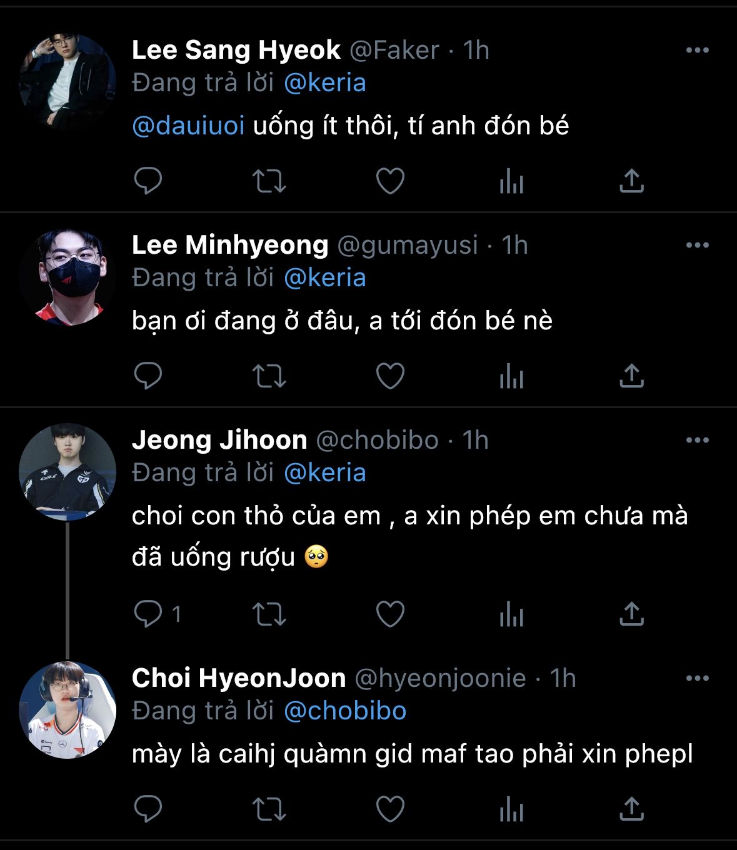View analytics on Jeong Jihoon's tweet
This screenshot has height=850, width=737.
tap(511, 614)
